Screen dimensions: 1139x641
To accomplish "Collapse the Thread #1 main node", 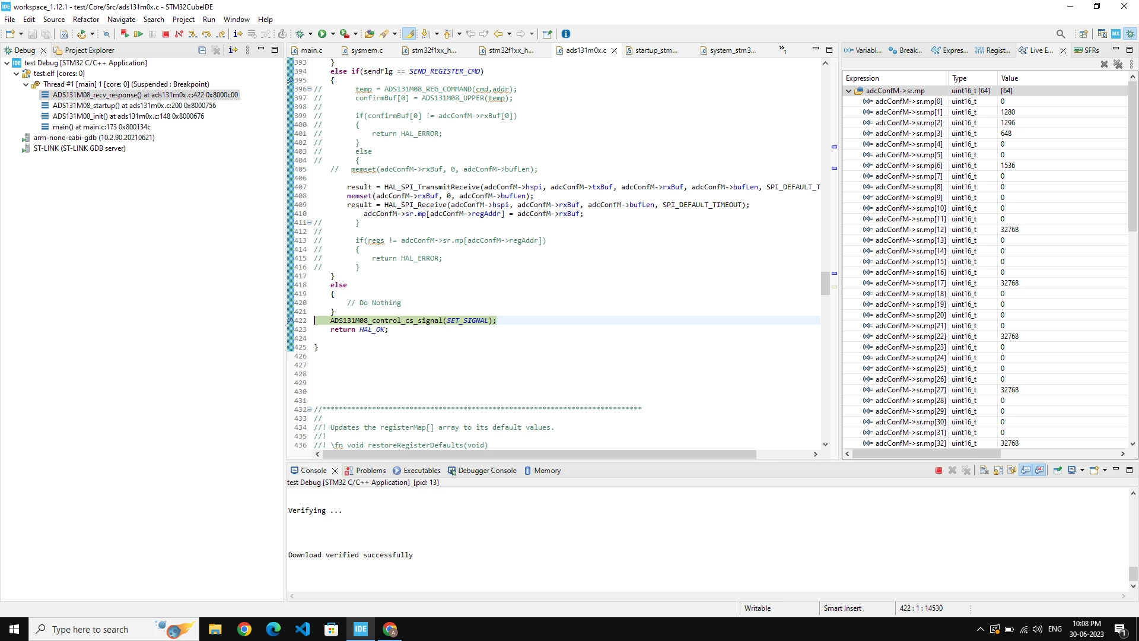I will pos(26,84).
